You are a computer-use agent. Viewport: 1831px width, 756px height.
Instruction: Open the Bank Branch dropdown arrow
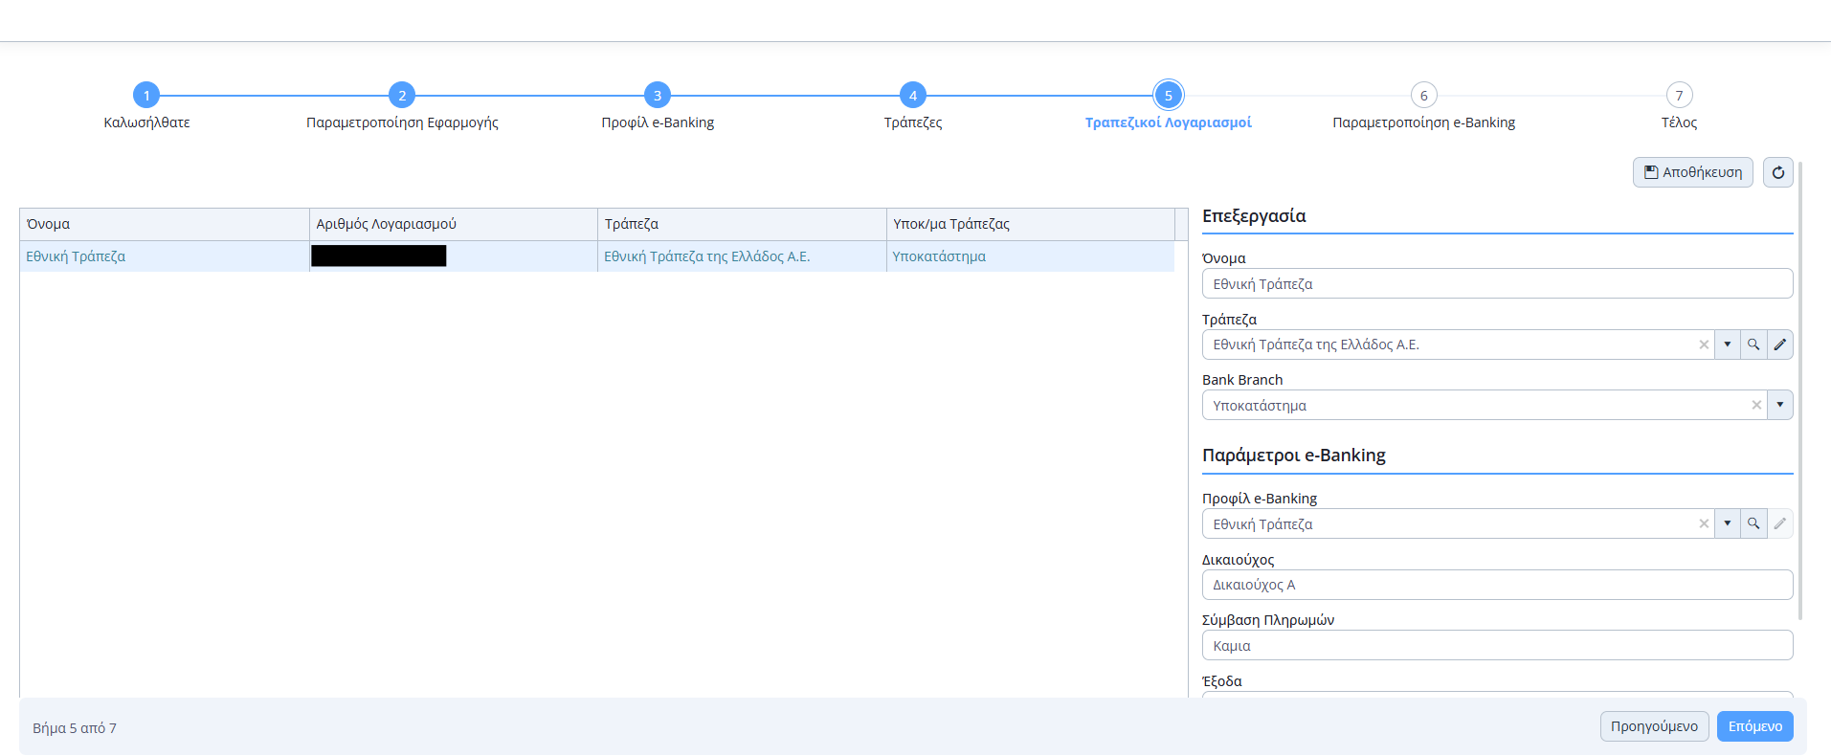1779,405
